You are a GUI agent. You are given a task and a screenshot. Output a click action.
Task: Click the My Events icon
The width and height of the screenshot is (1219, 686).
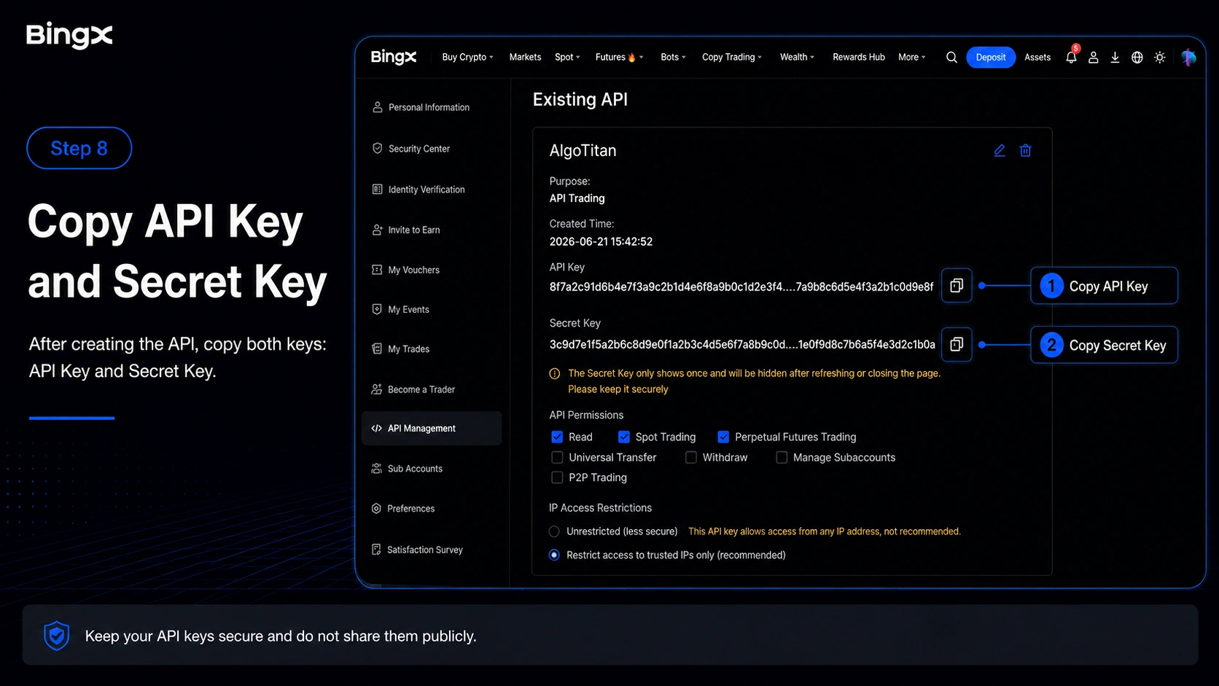click(377, 309)
